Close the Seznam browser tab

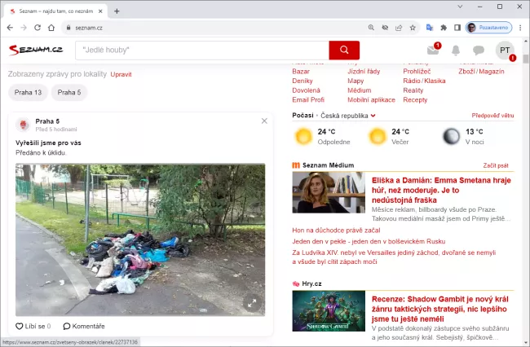pos(100,11)
